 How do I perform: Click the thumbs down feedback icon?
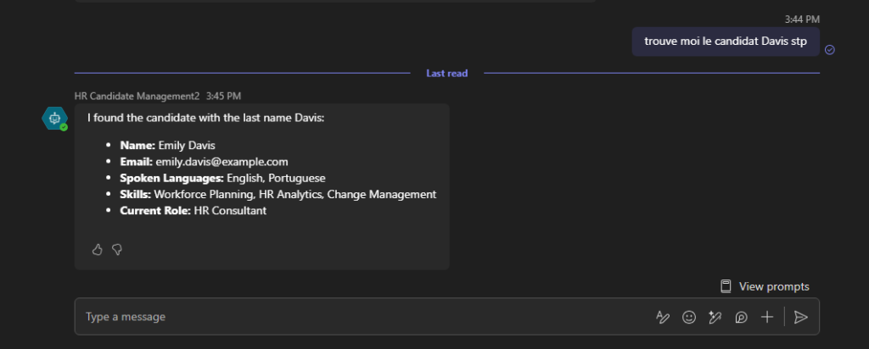point(117,249)
